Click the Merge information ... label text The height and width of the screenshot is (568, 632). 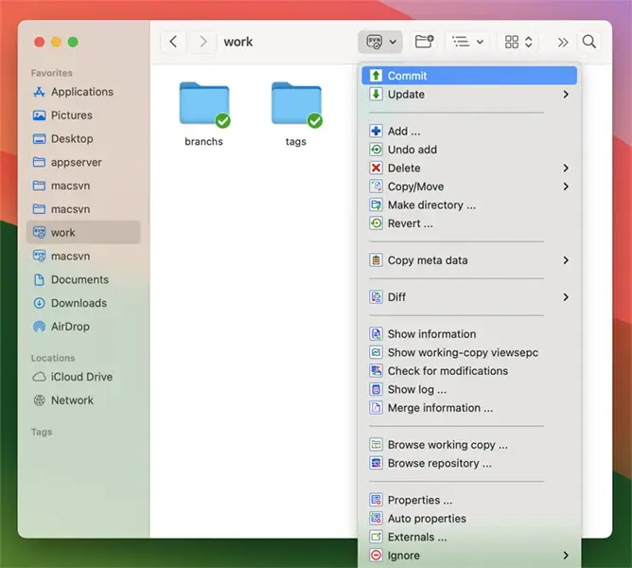point(440,408)
